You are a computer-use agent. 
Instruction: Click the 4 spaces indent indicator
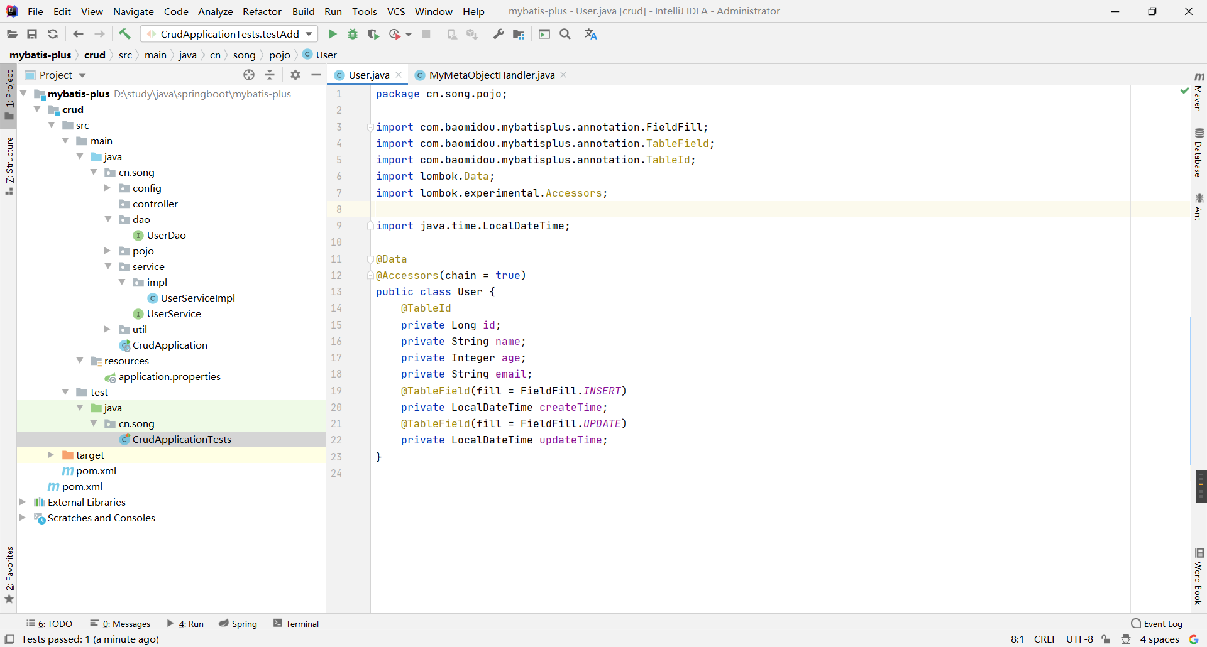point(1159,639)
